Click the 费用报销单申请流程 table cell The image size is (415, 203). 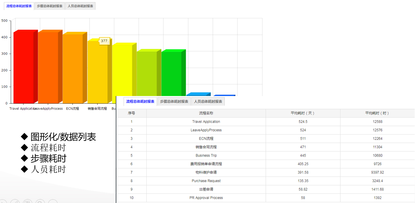[x=206, y=164]
